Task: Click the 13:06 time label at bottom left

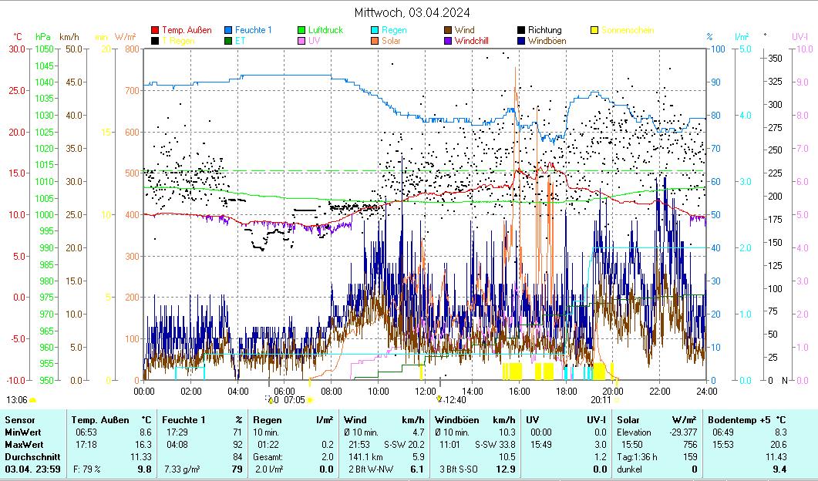Action: click(17, 400)
